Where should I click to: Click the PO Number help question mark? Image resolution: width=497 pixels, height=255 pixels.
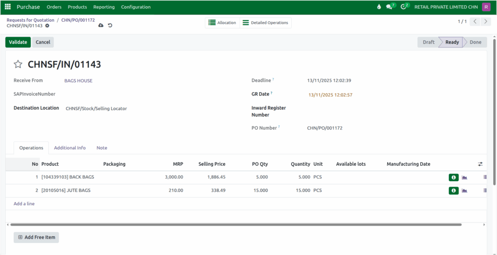click(x=279, y=127)
